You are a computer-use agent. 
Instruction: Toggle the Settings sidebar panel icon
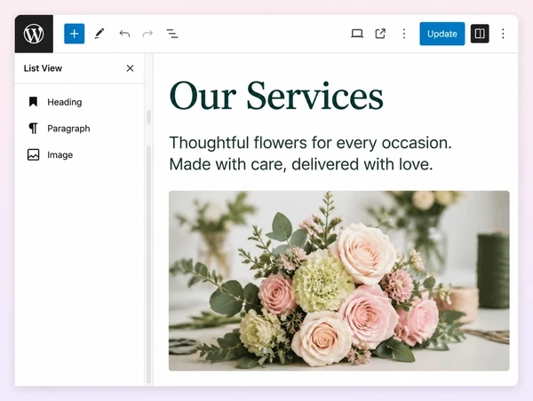(480, 34)
